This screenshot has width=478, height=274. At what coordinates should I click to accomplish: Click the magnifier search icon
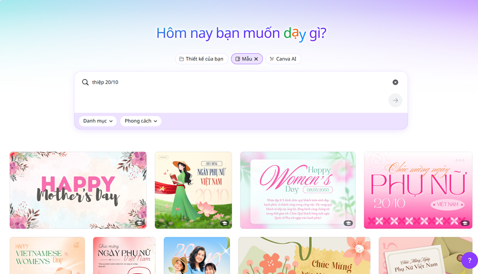(x=85, y=82)
